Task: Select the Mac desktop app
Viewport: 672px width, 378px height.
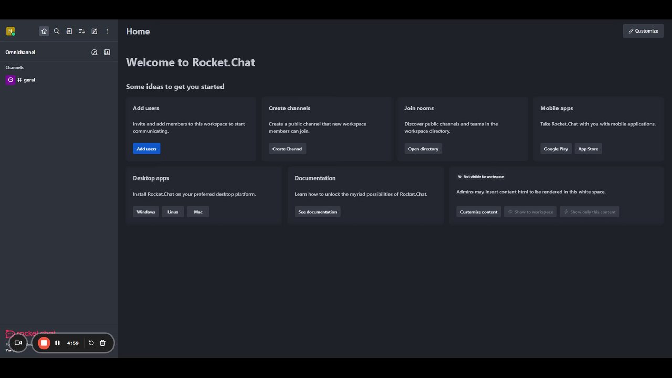Action: 198,212
